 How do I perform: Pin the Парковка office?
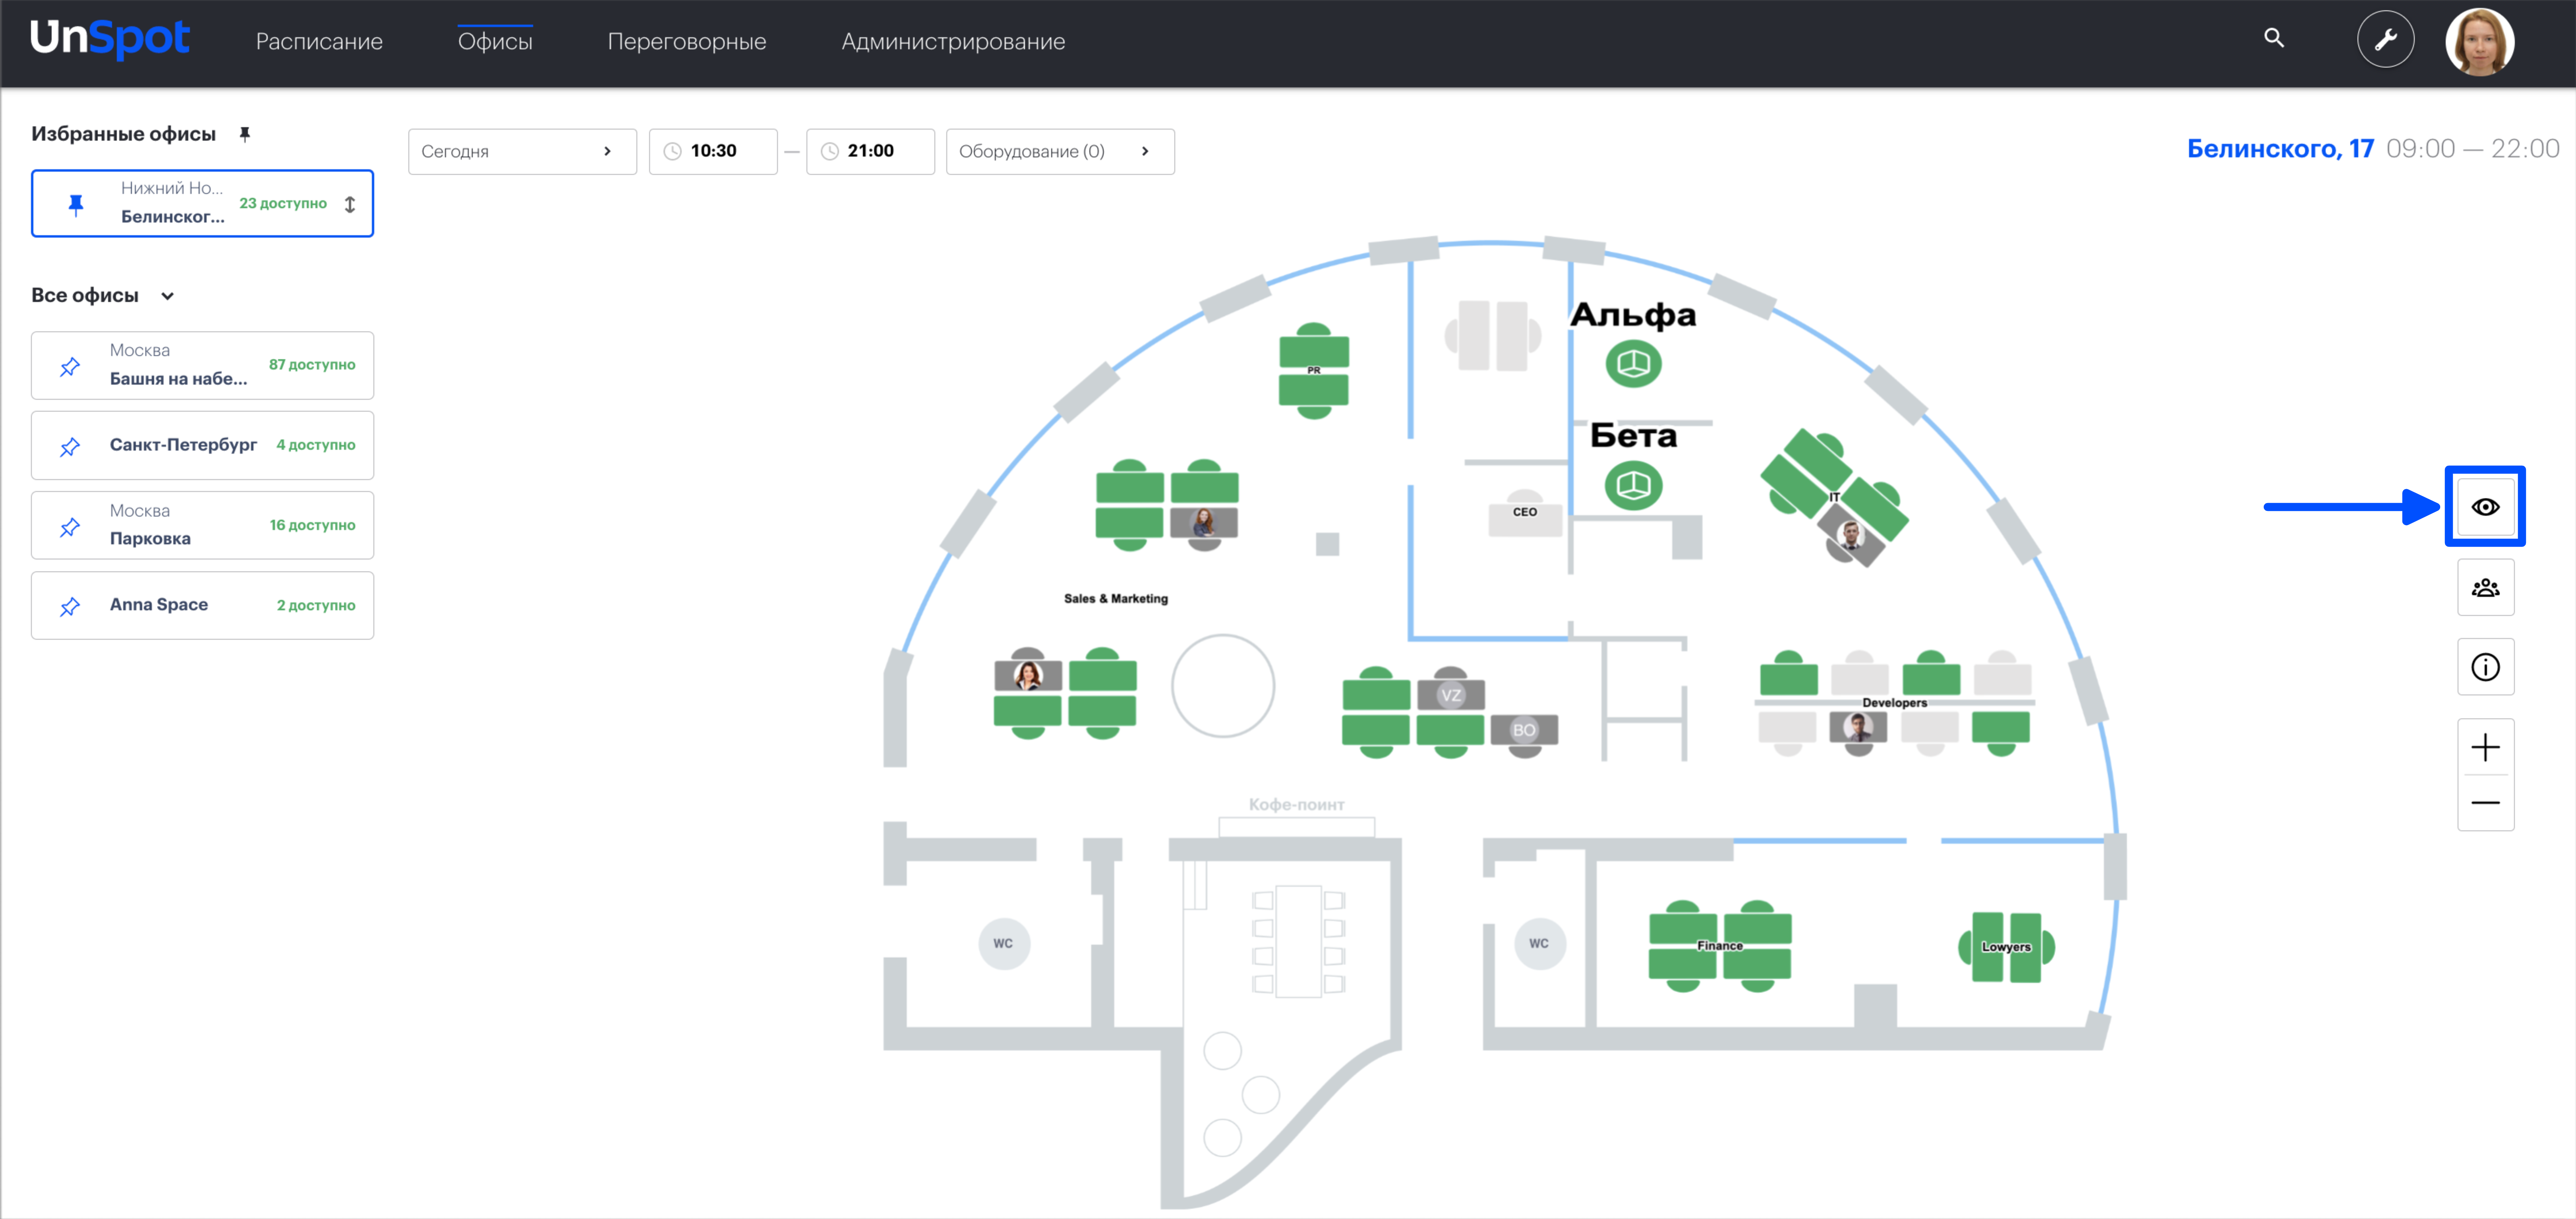70,526
